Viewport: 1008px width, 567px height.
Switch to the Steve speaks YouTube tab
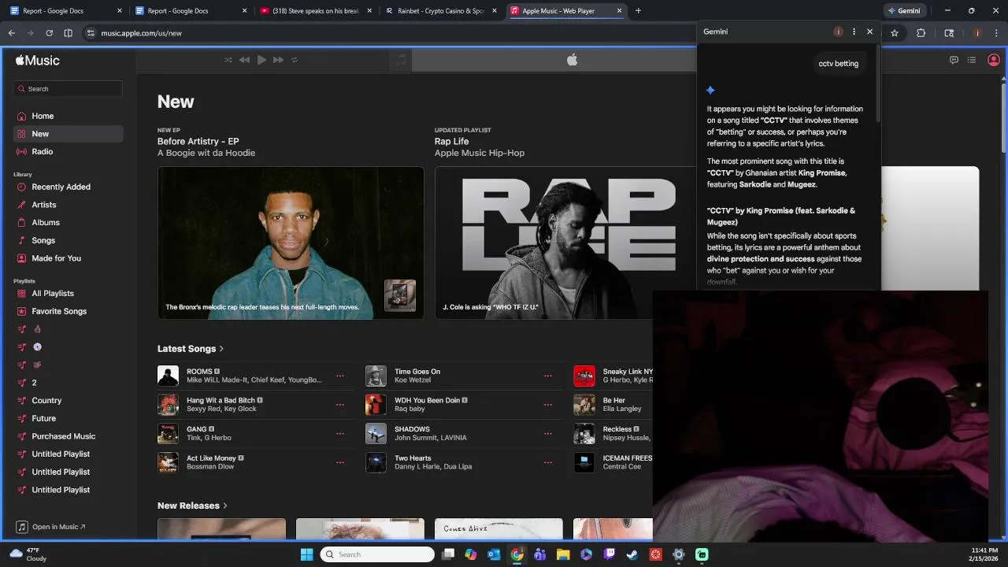[315, 11]
